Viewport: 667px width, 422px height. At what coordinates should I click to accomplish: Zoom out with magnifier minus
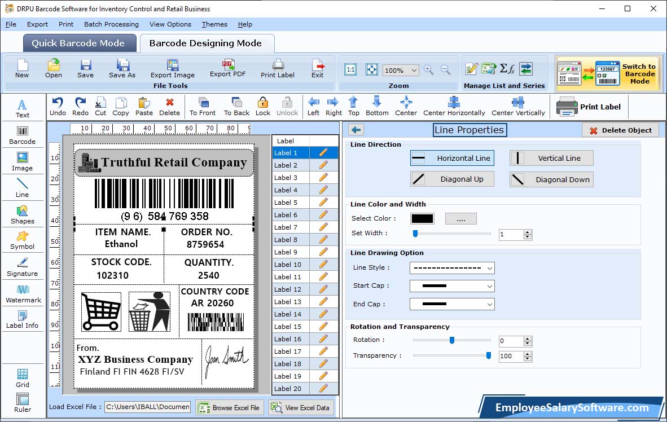pyautogui.click(x=445, y=70)
